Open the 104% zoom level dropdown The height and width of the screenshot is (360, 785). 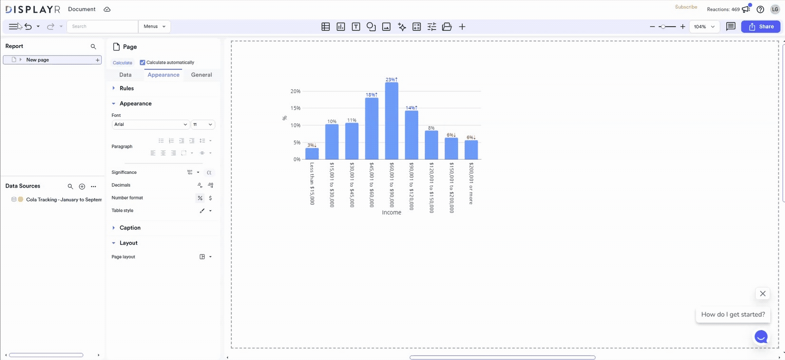click(x=704, y=27)
